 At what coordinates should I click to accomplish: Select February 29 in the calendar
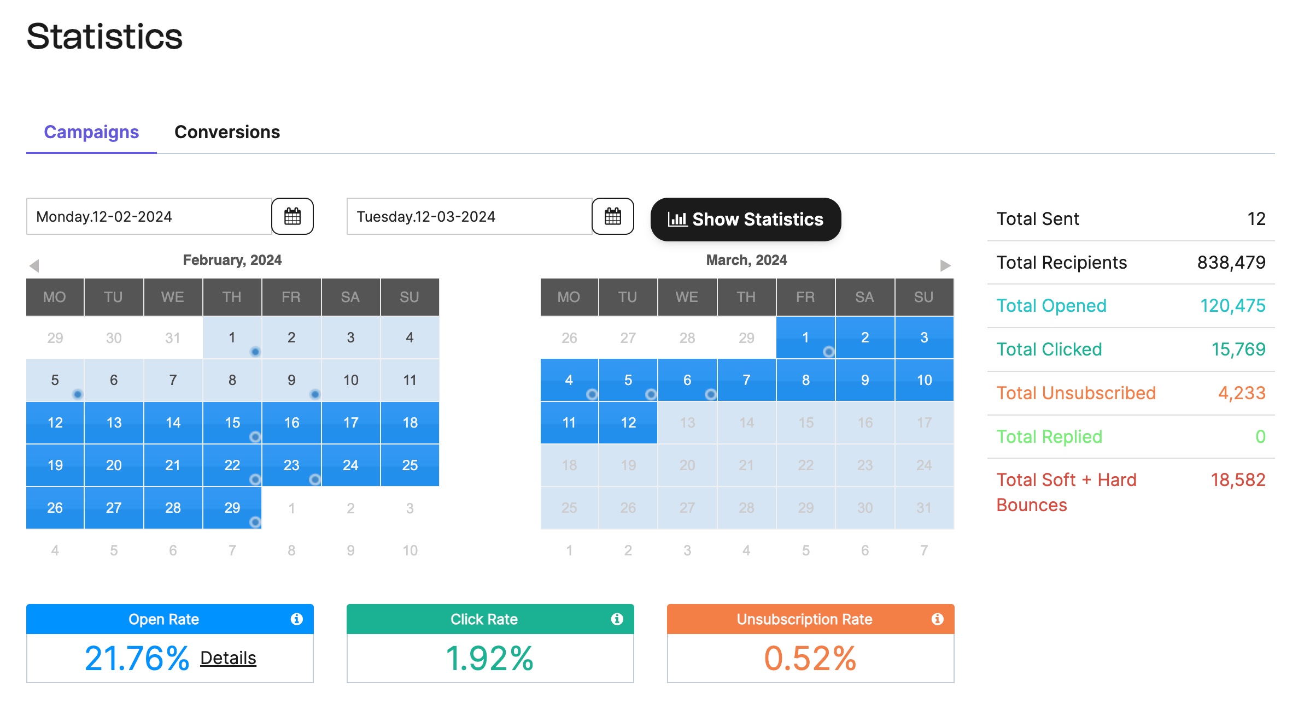[232, 507]
